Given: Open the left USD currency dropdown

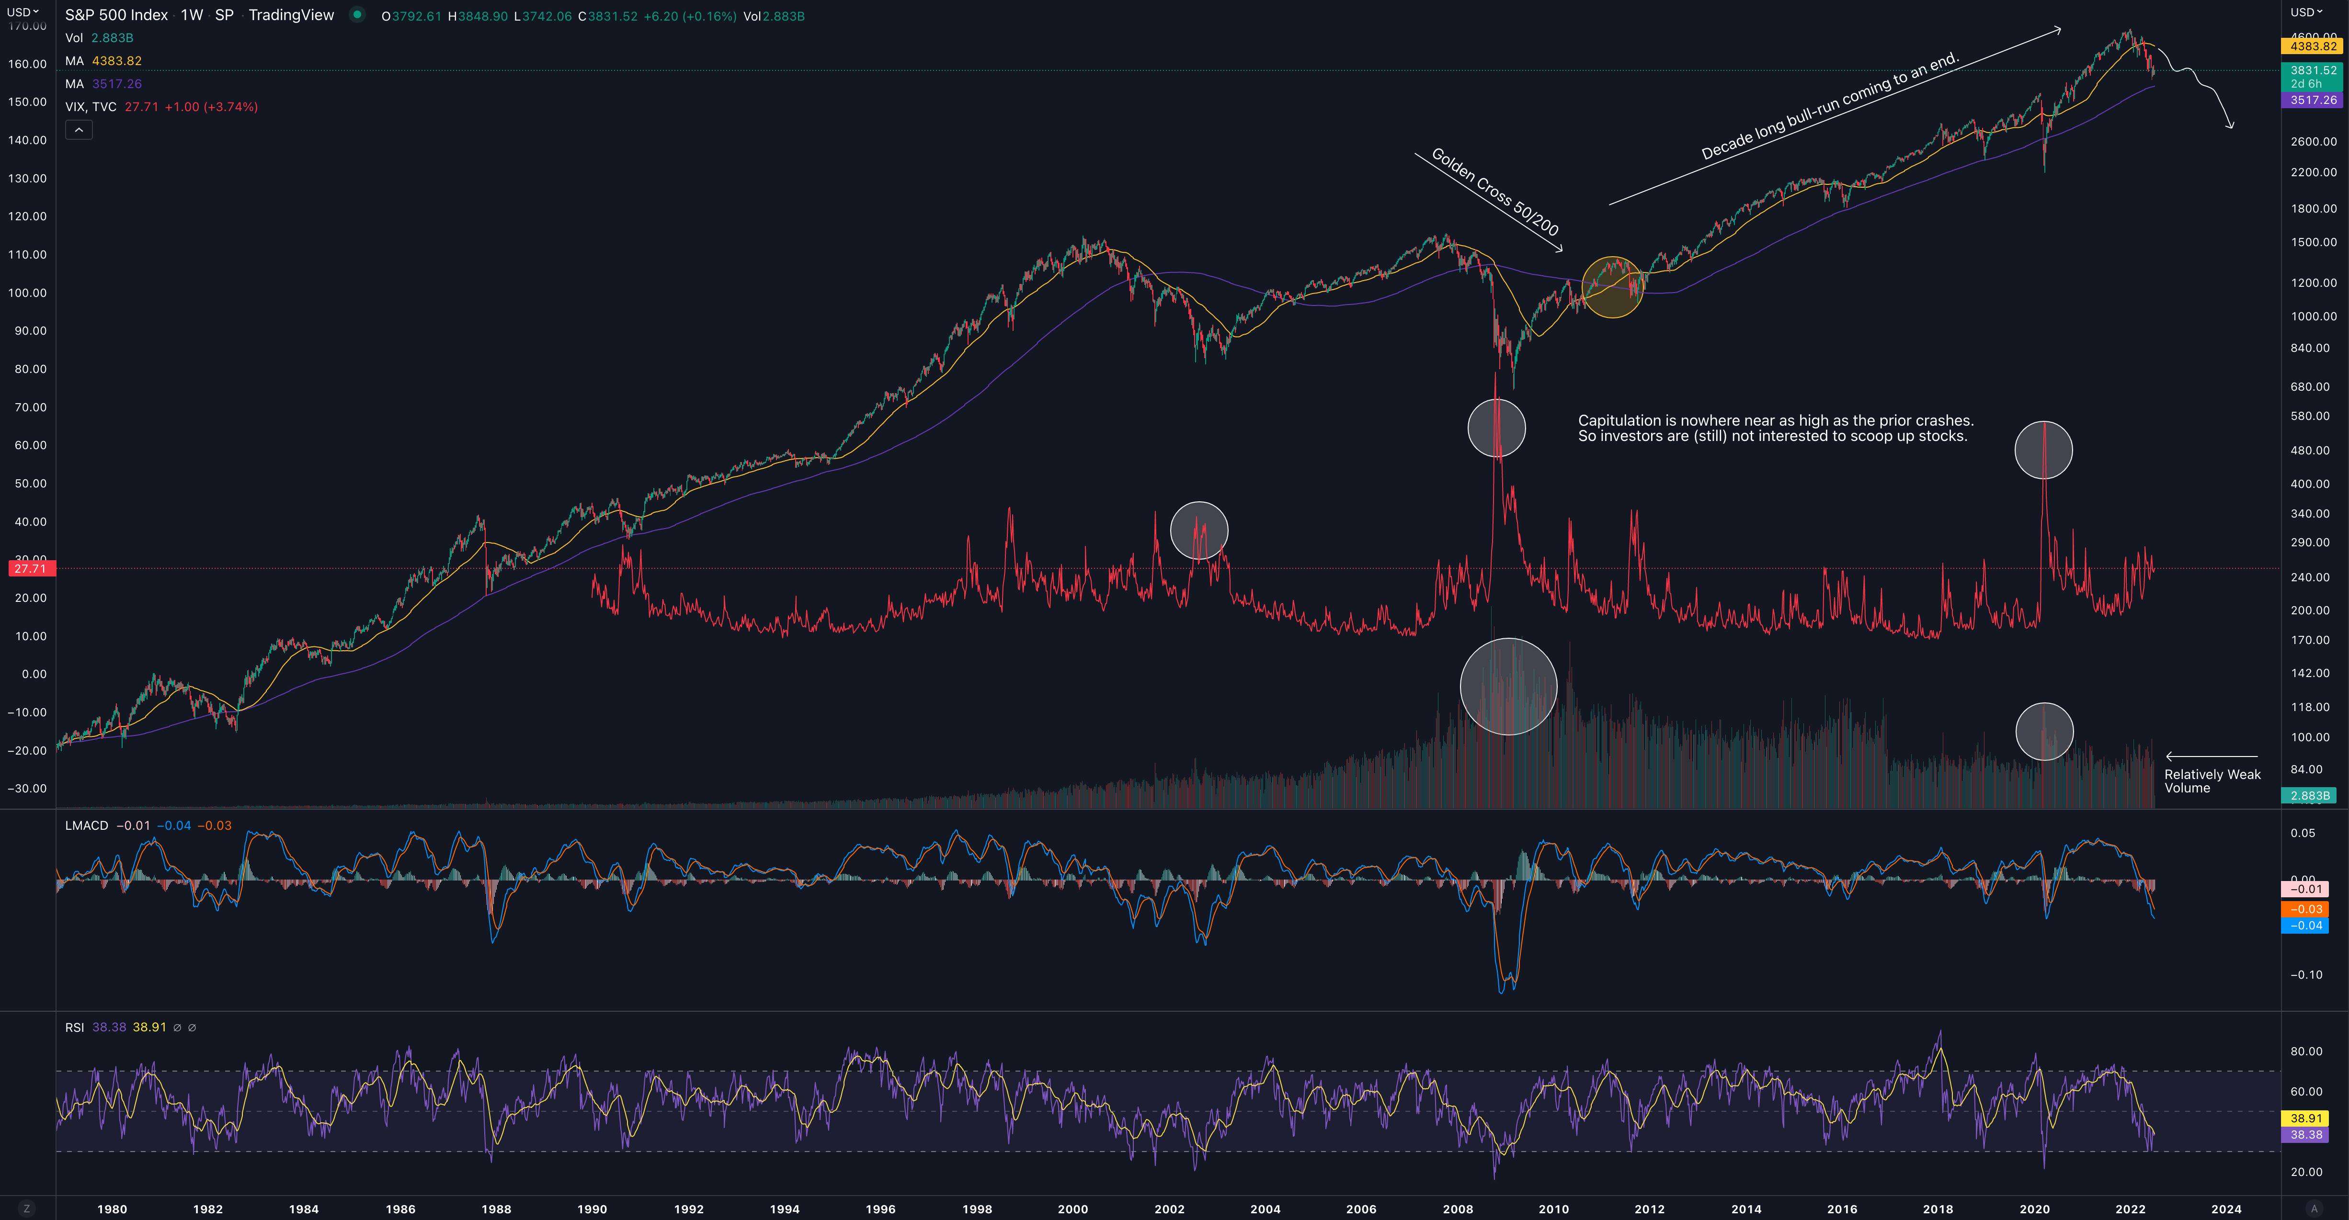Looking at the screenshot, I should coord(23,12).
